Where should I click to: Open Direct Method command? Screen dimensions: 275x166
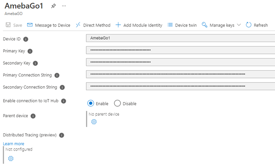(x=93, y=25)
